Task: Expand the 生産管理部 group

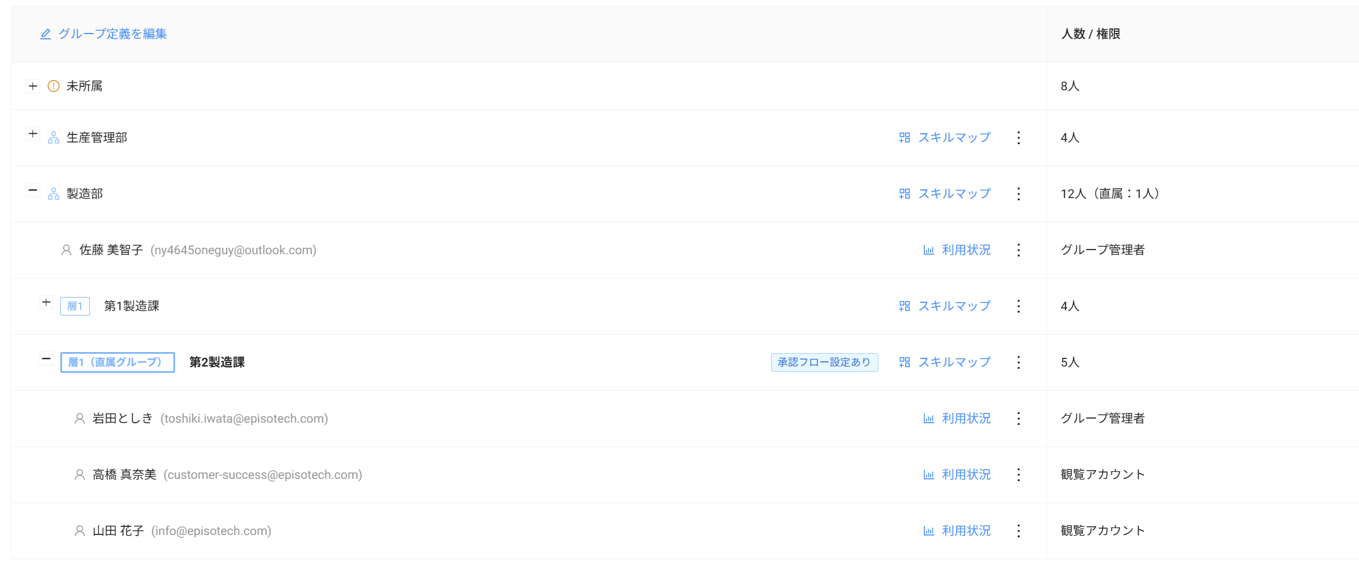Action: point(33,134)
